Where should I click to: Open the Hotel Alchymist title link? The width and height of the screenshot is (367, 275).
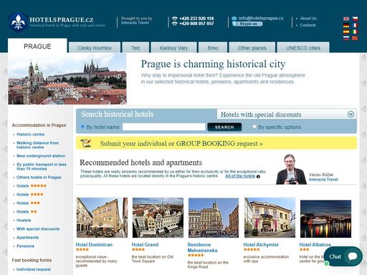(261, 245)
